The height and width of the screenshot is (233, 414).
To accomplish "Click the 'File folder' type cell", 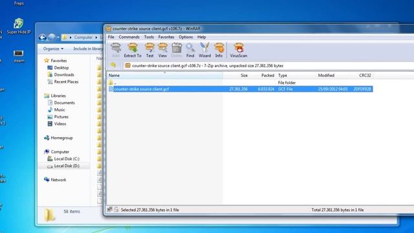I will [x=287, y=83].
